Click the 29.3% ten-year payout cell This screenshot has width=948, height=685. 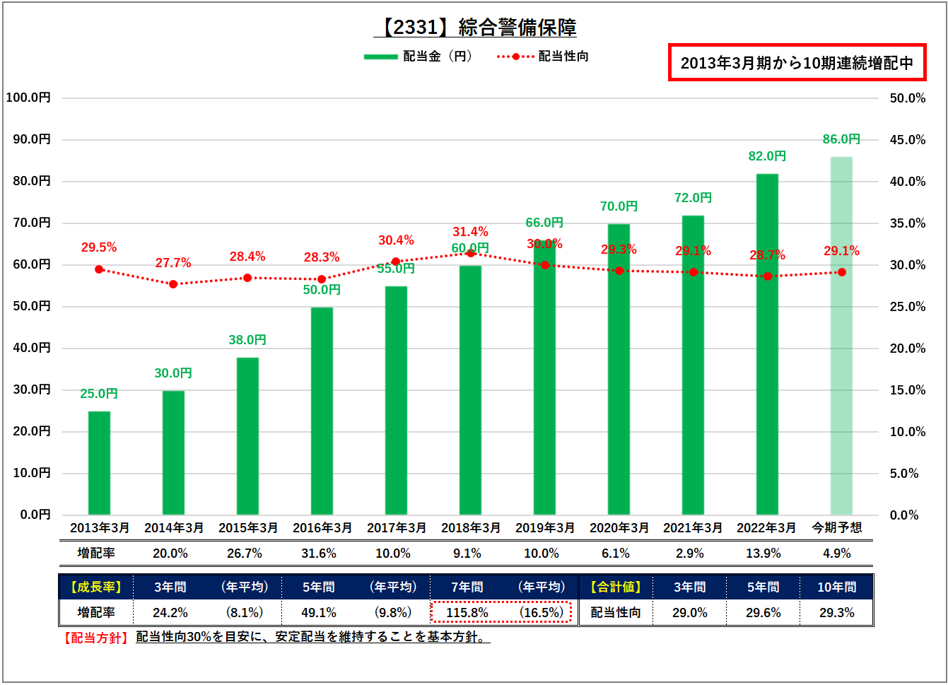coord(837,613)
